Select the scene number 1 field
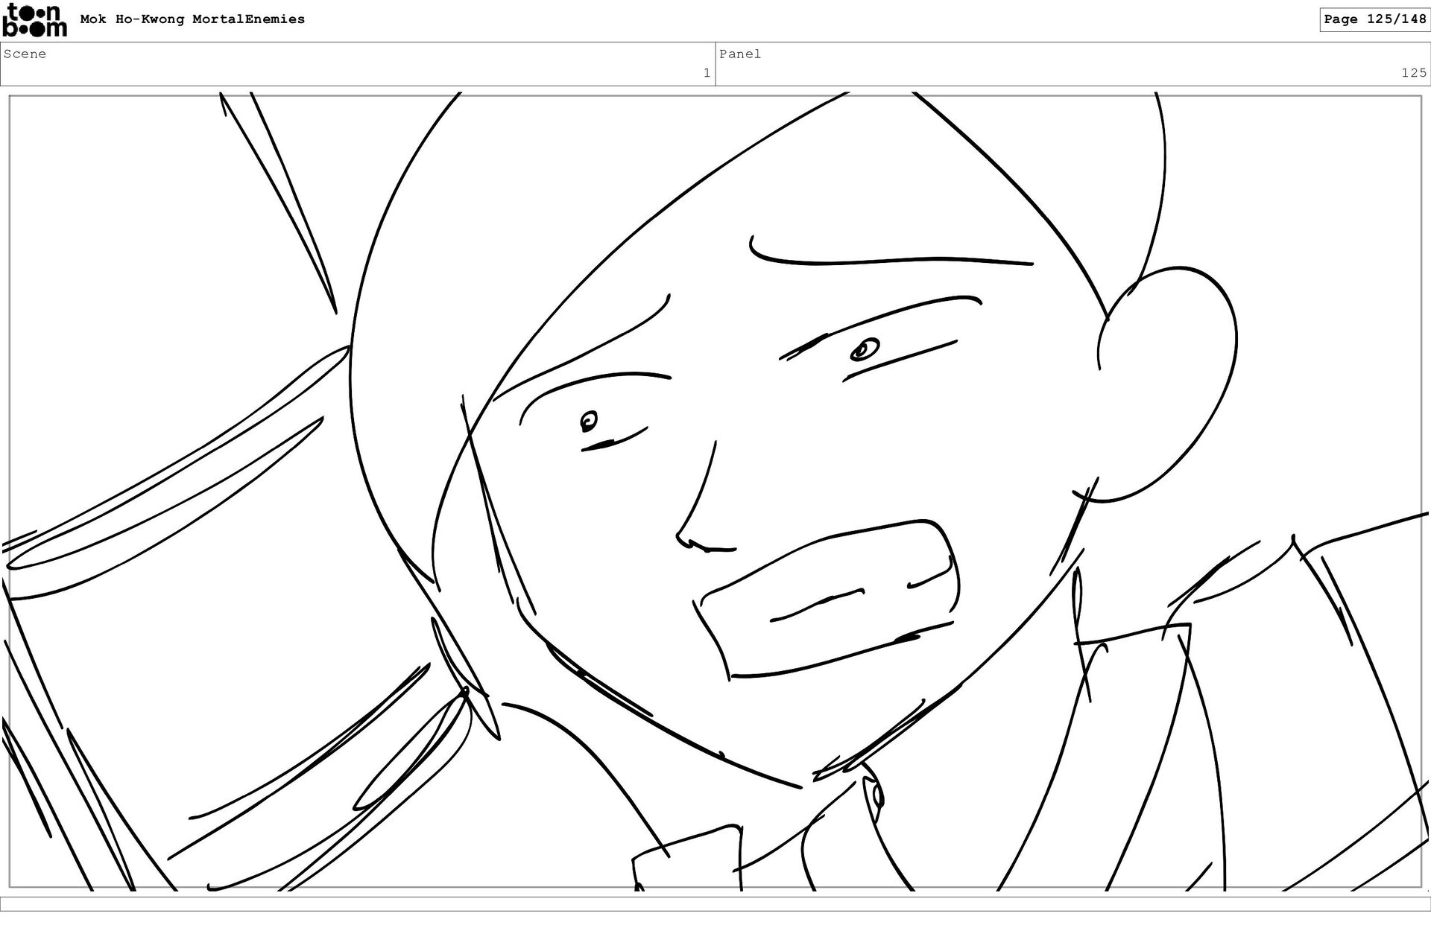Image resolution: width=1431 pixels, height=925 pixels. coord(706,73)
